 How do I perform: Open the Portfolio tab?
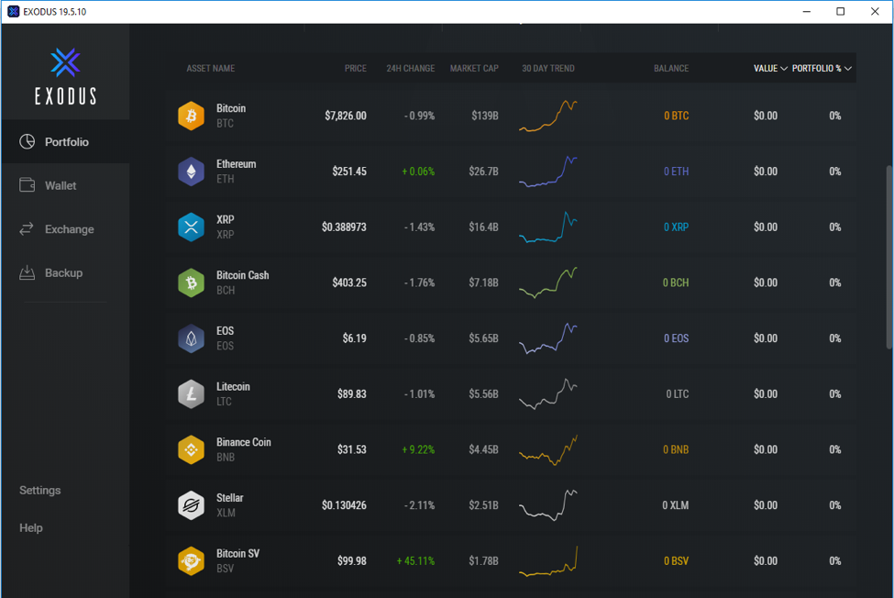(65, 142)
